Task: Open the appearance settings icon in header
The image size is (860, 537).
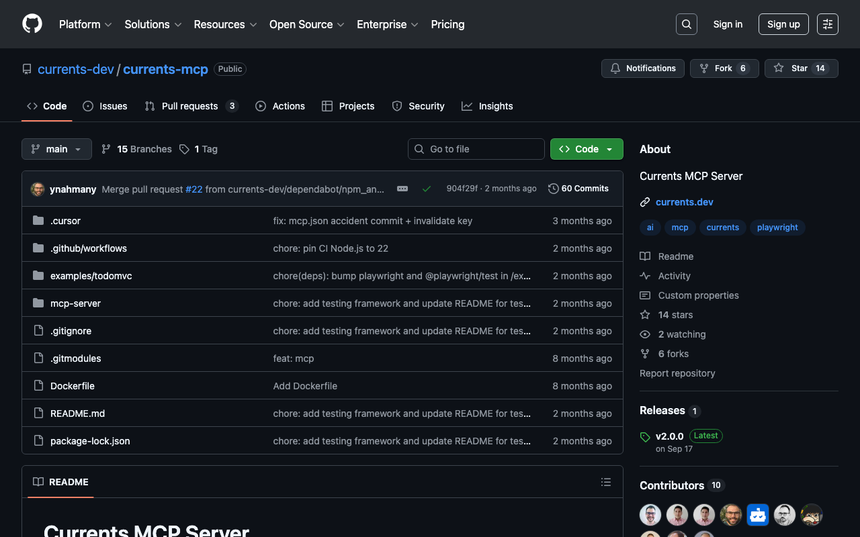Action: 827,24
